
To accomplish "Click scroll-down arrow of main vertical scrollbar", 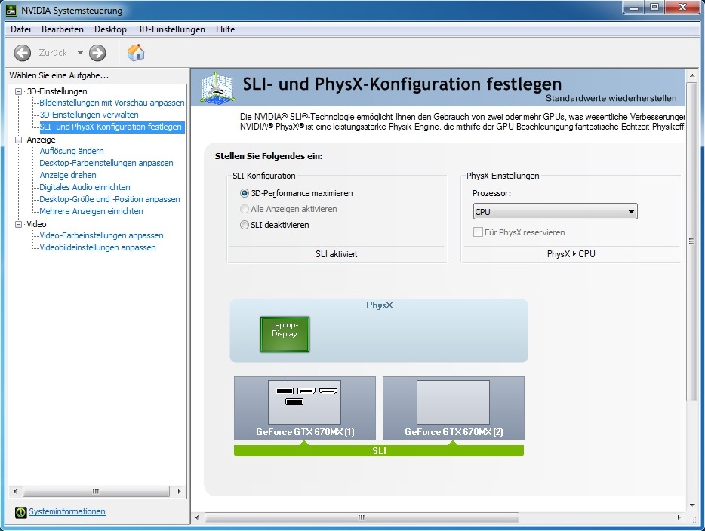I will point(692,505).
